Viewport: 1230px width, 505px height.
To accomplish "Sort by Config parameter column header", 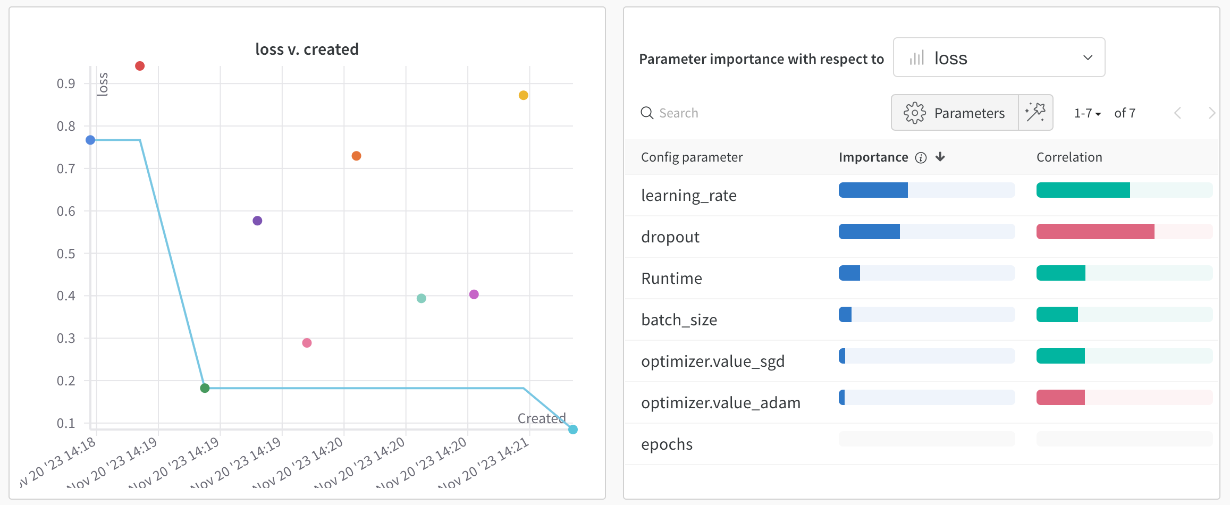I will (692, 157).
